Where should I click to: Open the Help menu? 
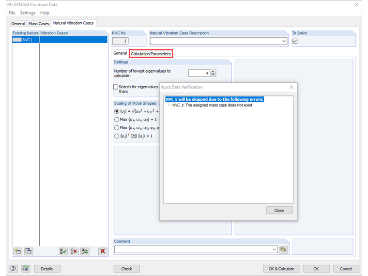coord(45,13)
